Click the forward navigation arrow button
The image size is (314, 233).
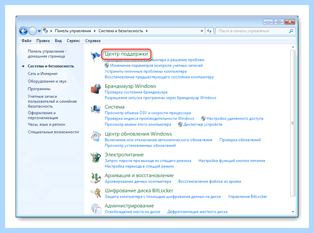[32, 31]
